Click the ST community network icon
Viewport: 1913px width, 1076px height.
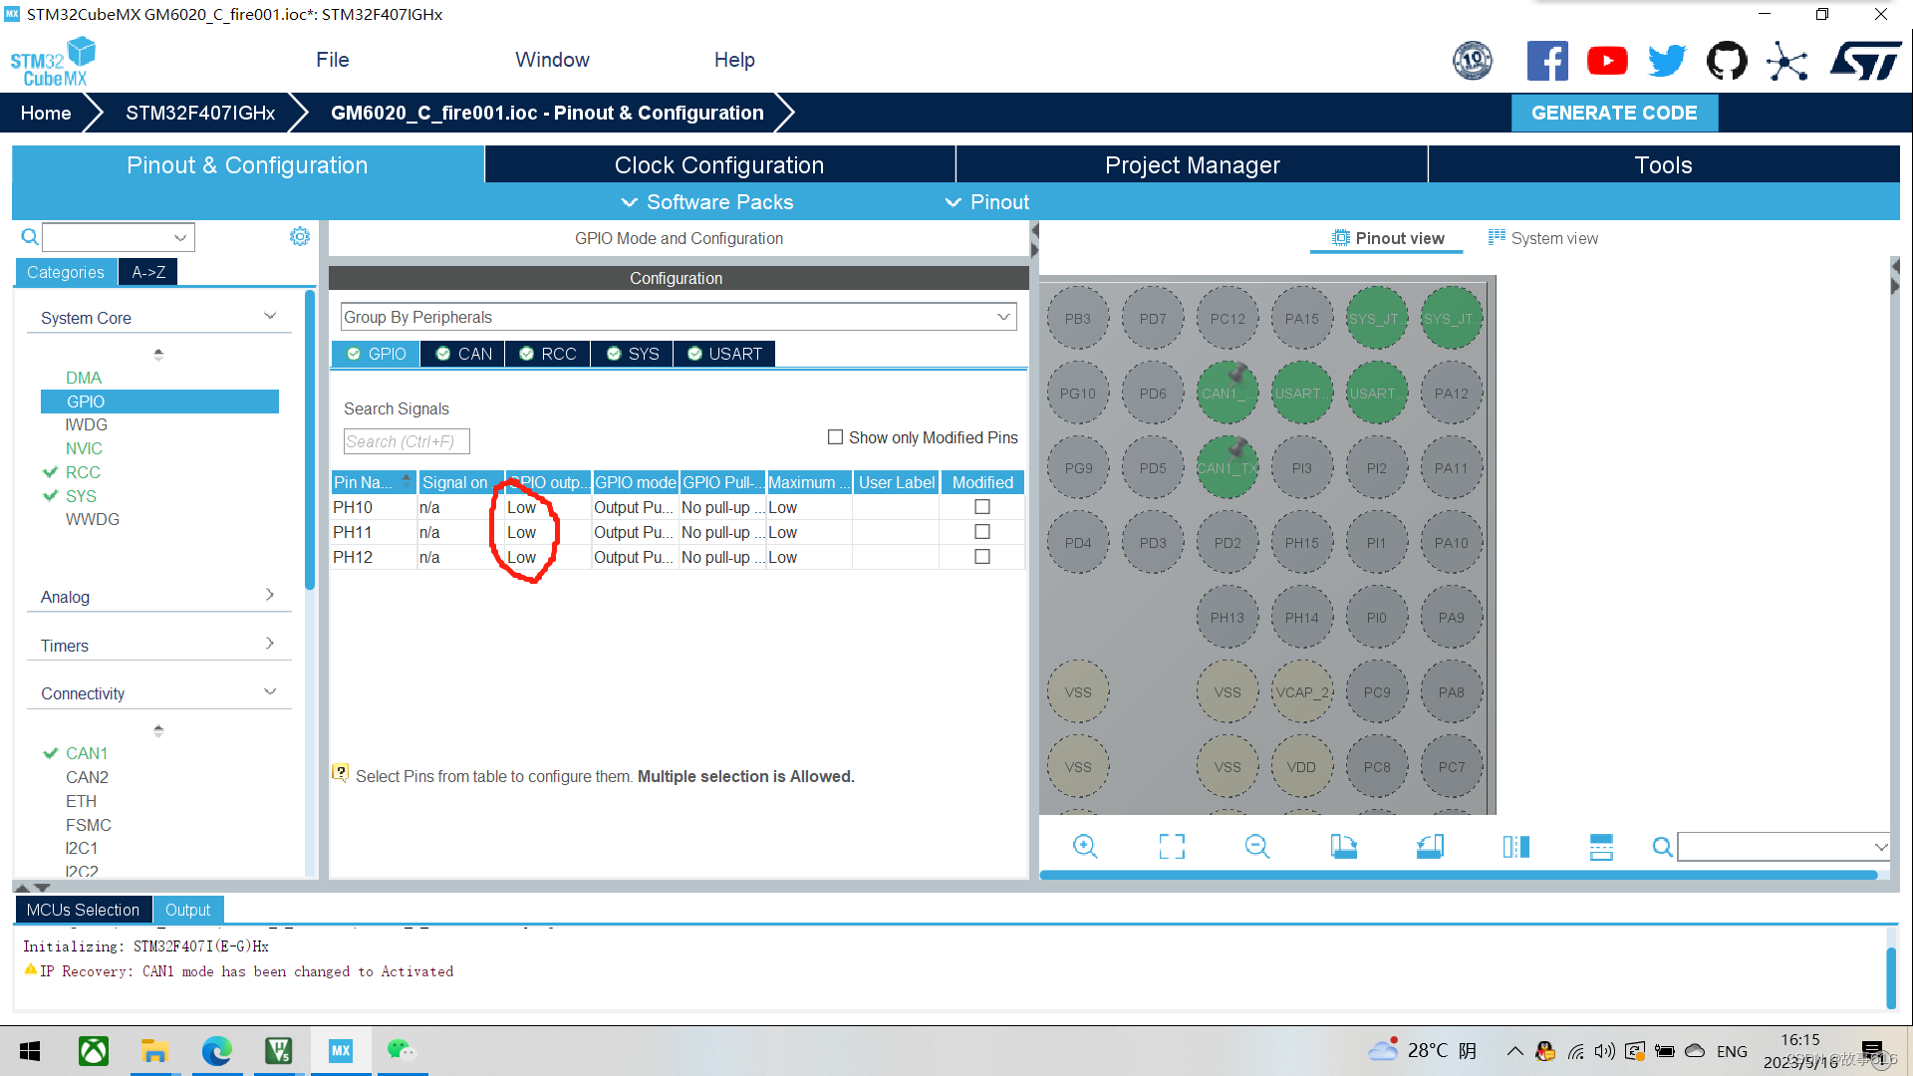tap(1787, 61)
